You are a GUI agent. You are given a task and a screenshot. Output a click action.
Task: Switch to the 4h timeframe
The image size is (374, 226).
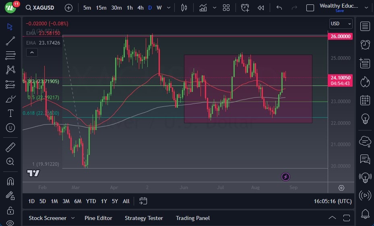(x=140, y=8)
